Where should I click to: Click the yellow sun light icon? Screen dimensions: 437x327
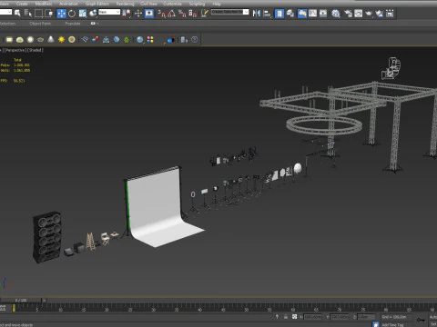(x=61, y=40)
